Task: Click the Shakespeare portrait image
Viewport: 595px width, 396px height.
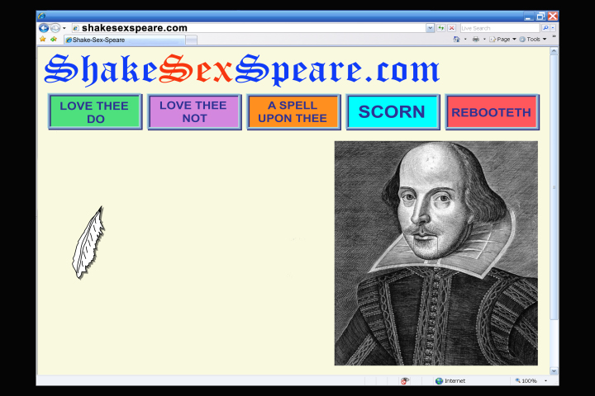Action: 436,253
